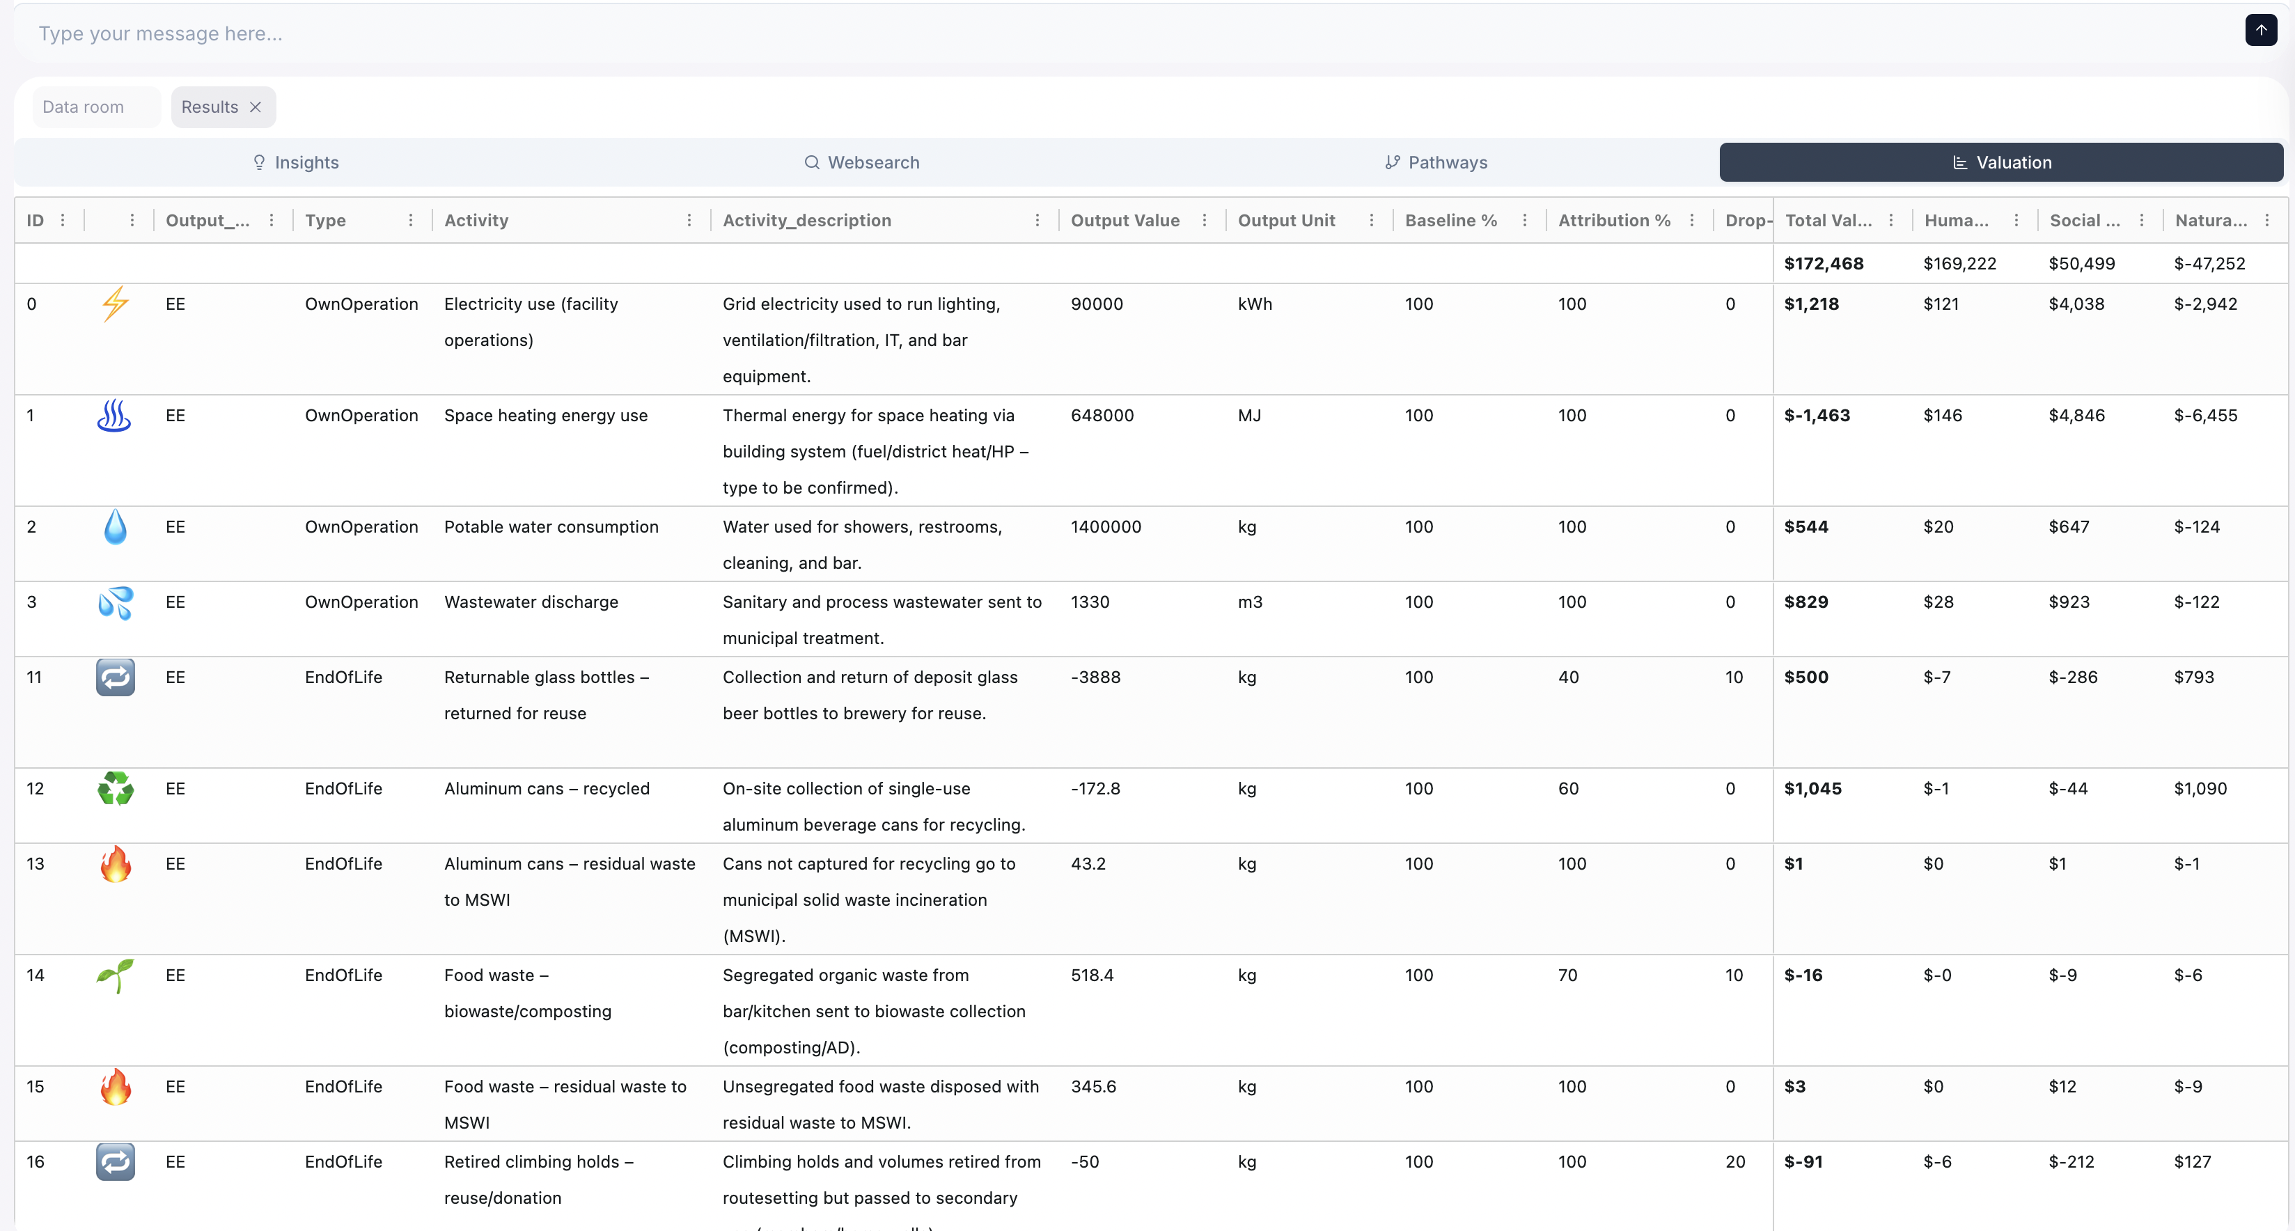Switch to the Pathways tab
The image size is (2295, 1231).
point(1436,162)
